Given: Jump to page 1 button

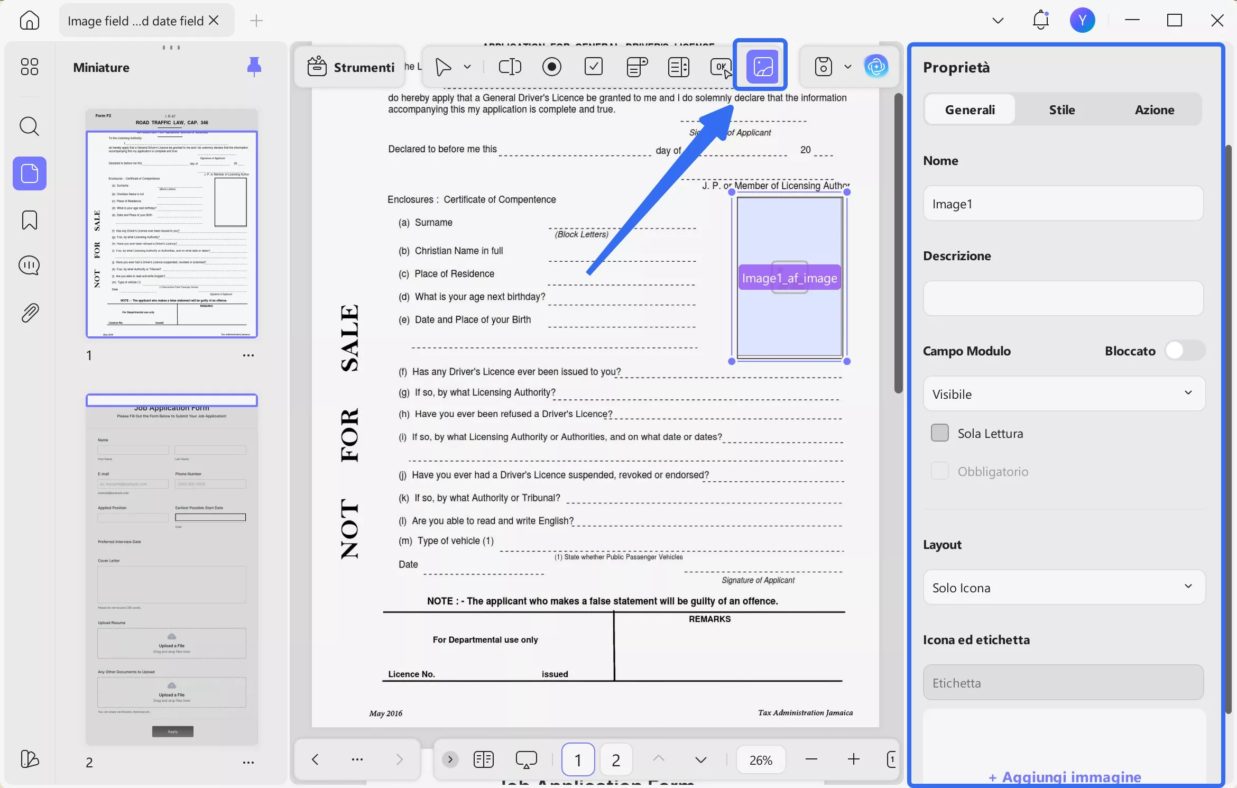Looking at the screenshot, I should [578, 760].
